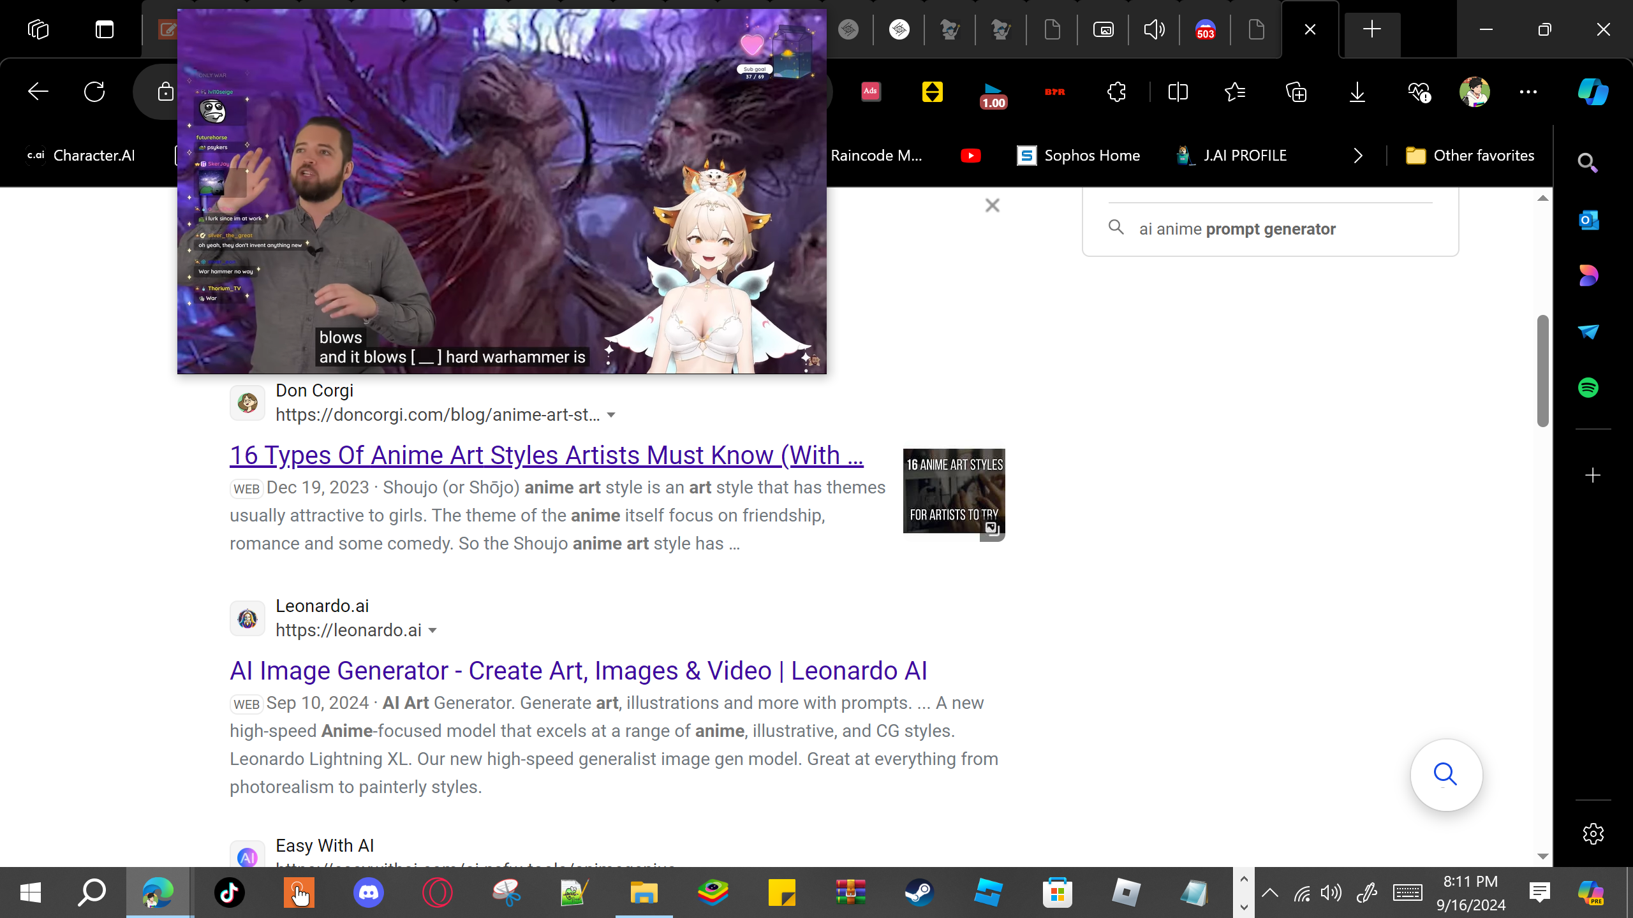Click the BTR extension icon
This screenshot has width=1633, height=918.
tap(1055, 92)
